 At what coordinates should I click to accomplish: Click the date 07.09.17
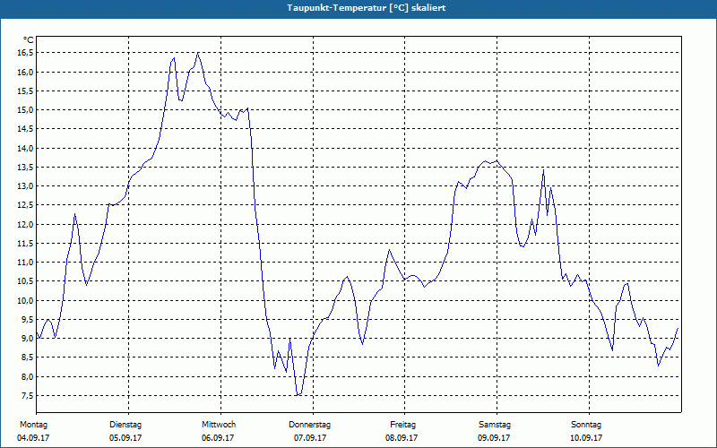pyautogui.click(x=310, y=438)
